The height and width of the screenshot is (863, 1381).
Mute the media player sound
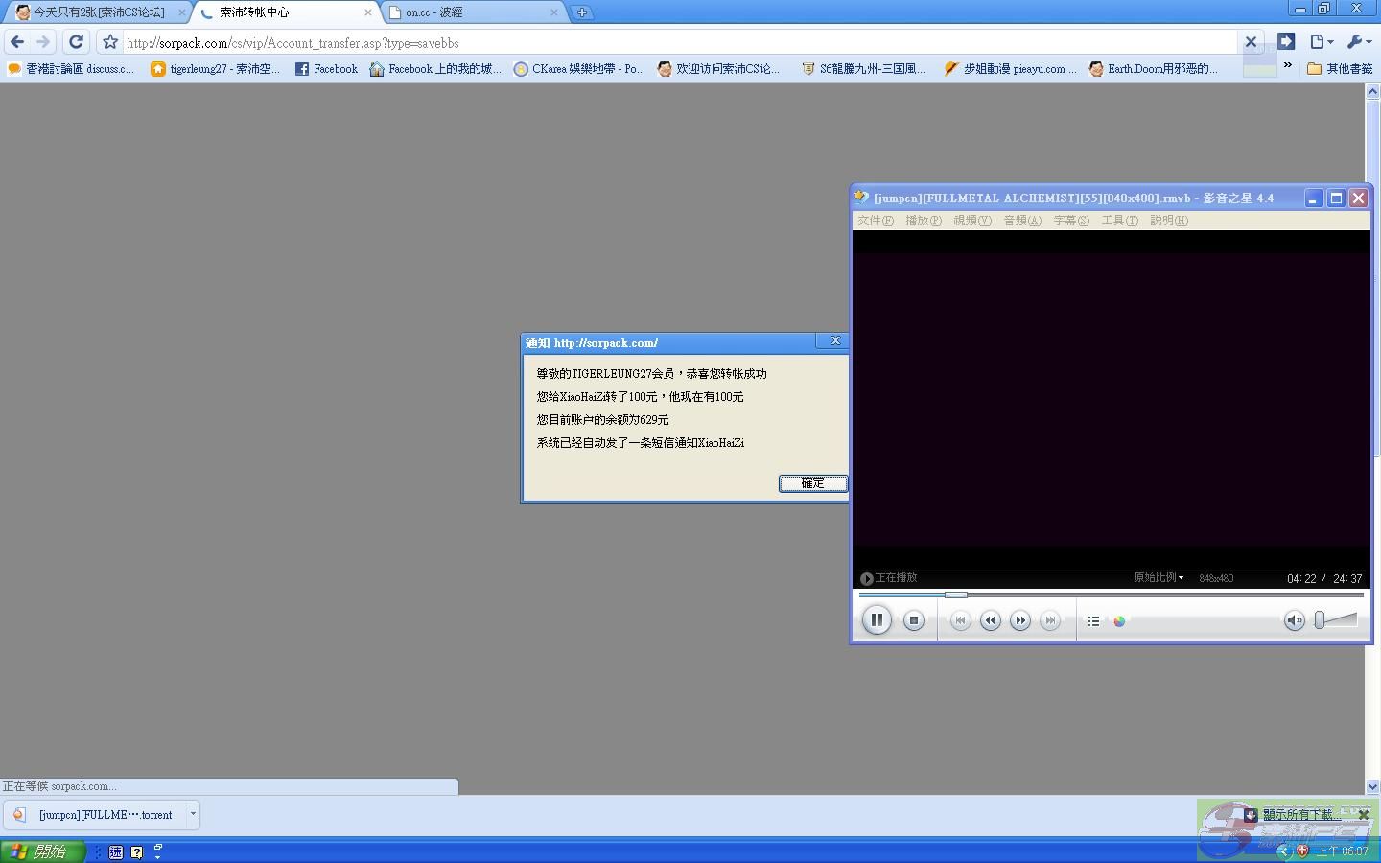click(1294, 620)
